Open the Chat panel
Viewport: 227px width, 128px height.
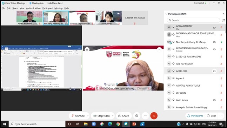click(x=211, y=116)
